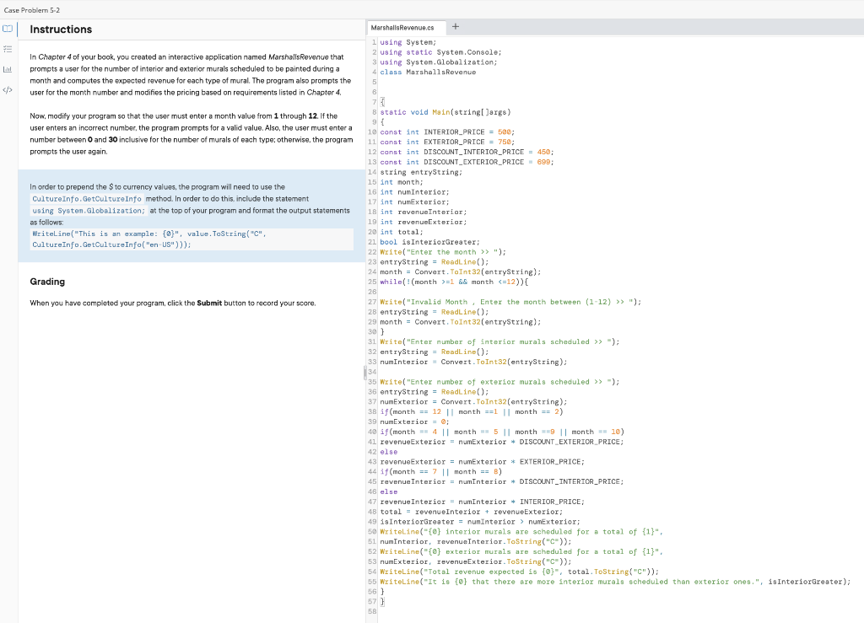Click the plus icon to add a new tab

coord(456,27)
